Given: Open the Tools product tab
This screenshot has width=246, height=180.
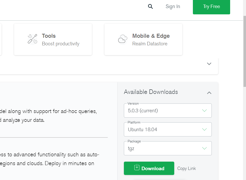Looking at the screenshot, I should [53, 39].
